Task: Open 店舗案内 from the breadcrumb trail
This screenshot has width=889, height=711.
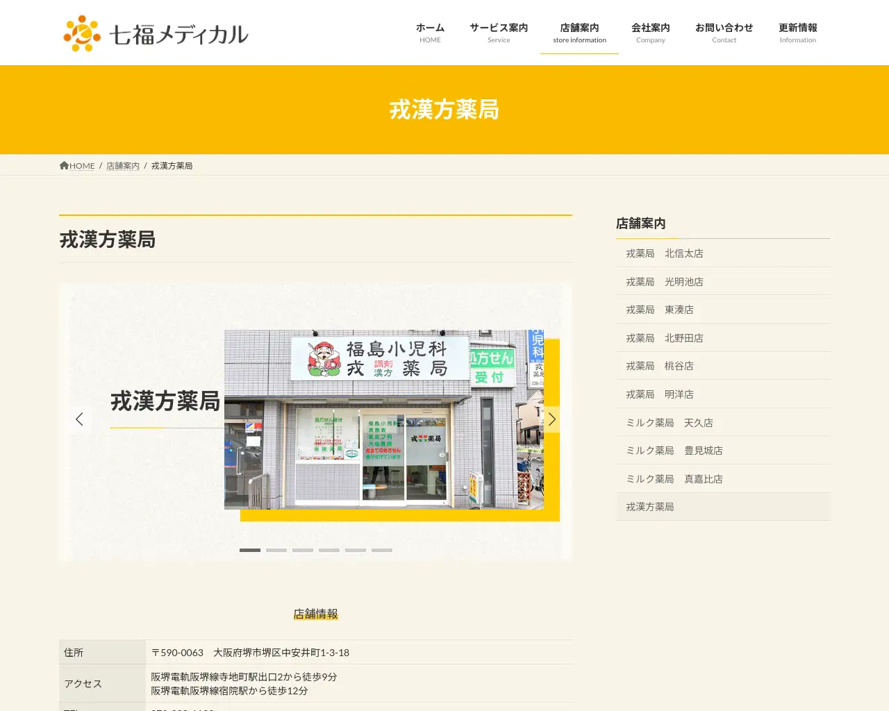Action: [123, 165]
